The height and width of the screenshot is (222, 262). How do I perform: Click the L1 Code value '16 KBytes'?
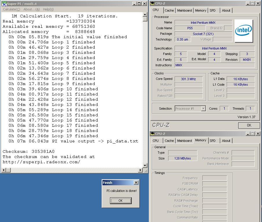(241, 85)
